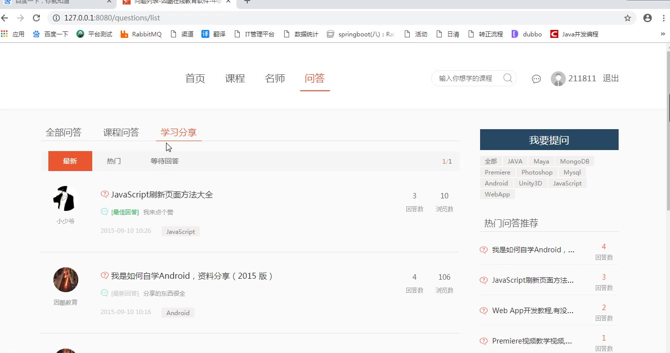Click the 我要提问 button
Image resolution: width=670 pixels, height=353 pixels.
point(549,140)
